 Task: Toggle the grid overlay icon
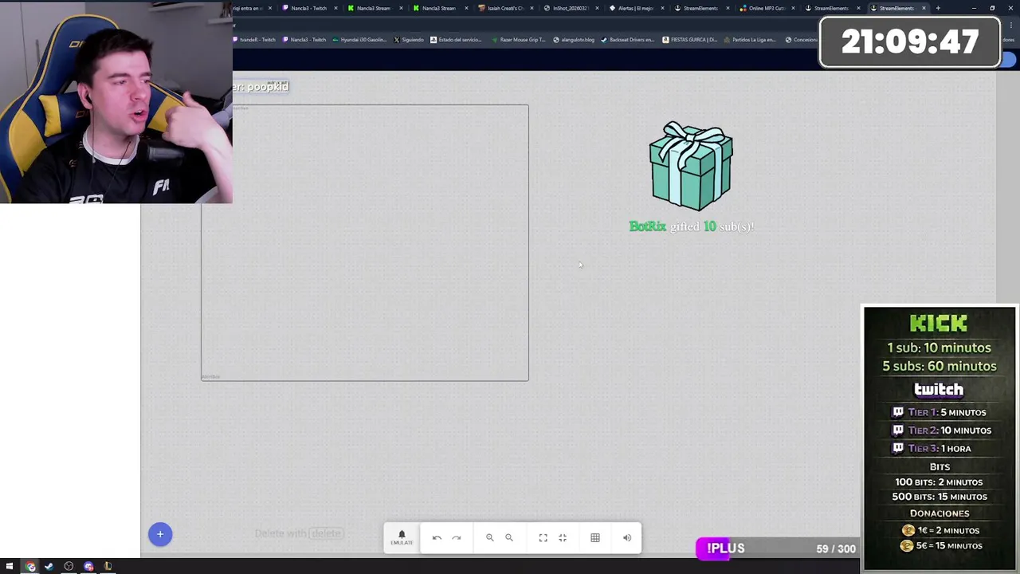pos(595,537)
